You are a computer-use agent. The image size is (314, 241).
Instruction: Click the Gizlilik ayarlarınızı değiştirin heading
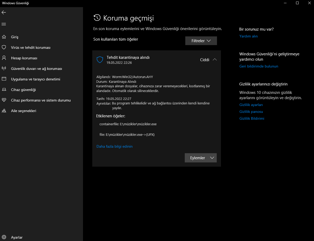pos(263,84)
